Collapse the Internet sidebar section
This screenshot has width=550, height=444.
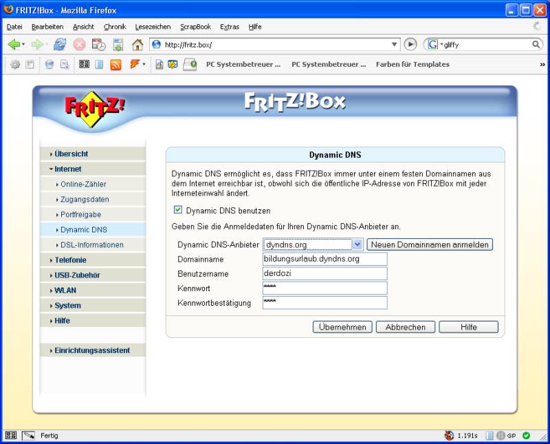pyautogui.click(x=93, y=169)
